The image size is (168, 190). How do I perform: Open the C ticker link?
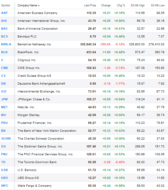tap(2, 60)
